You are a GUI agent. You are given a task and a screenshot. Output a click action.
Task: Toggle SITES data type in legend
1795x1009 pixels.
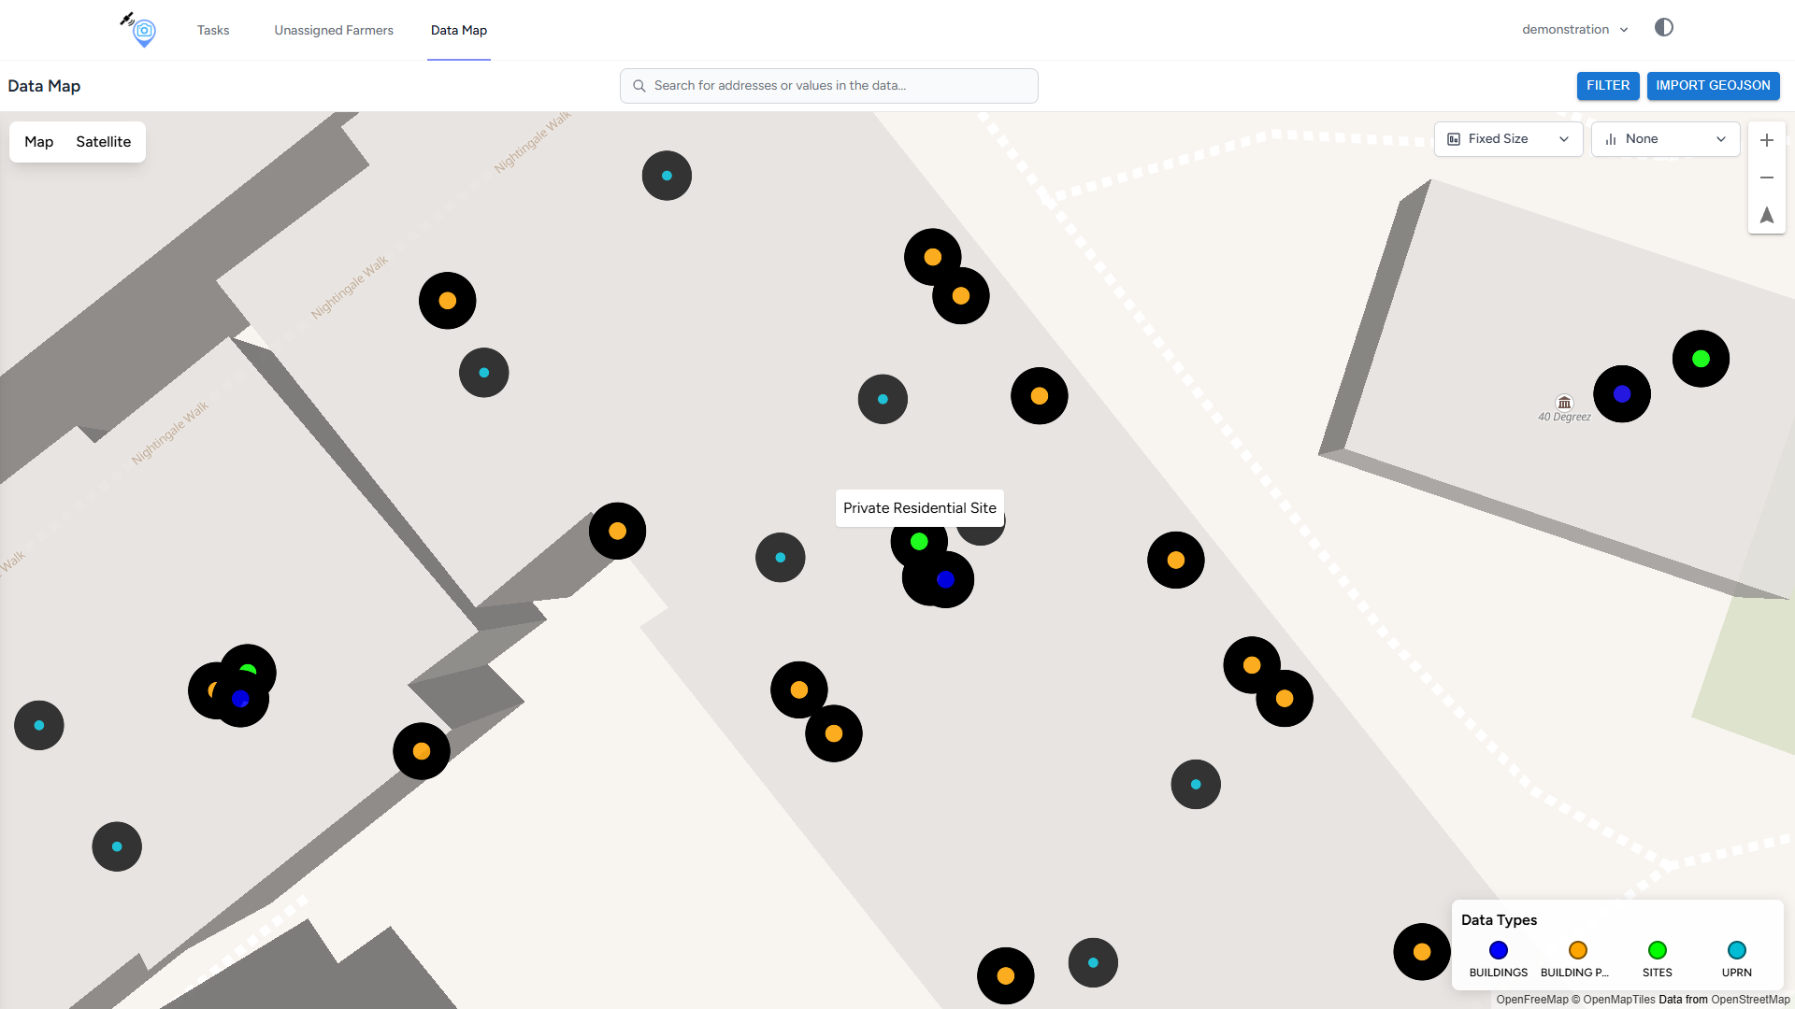[1657, 950]
